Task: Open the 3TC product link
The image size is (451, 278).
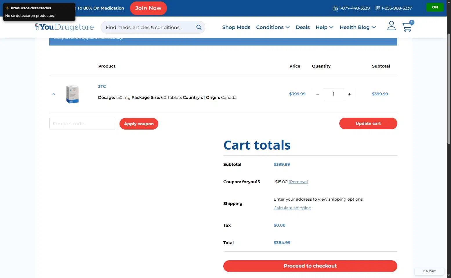Action: point(102,86)
